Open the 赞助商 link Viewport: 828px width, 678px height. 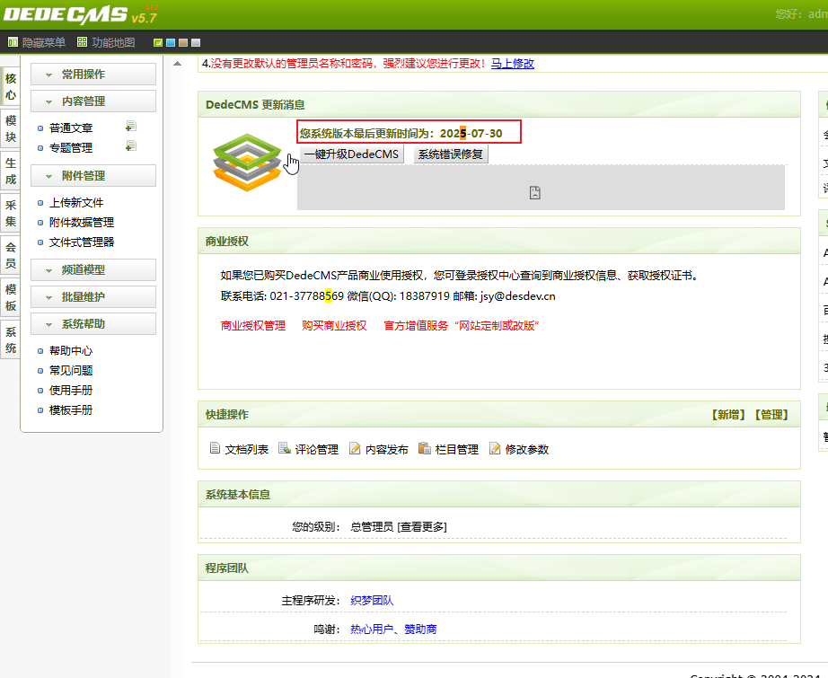[420, 630]
